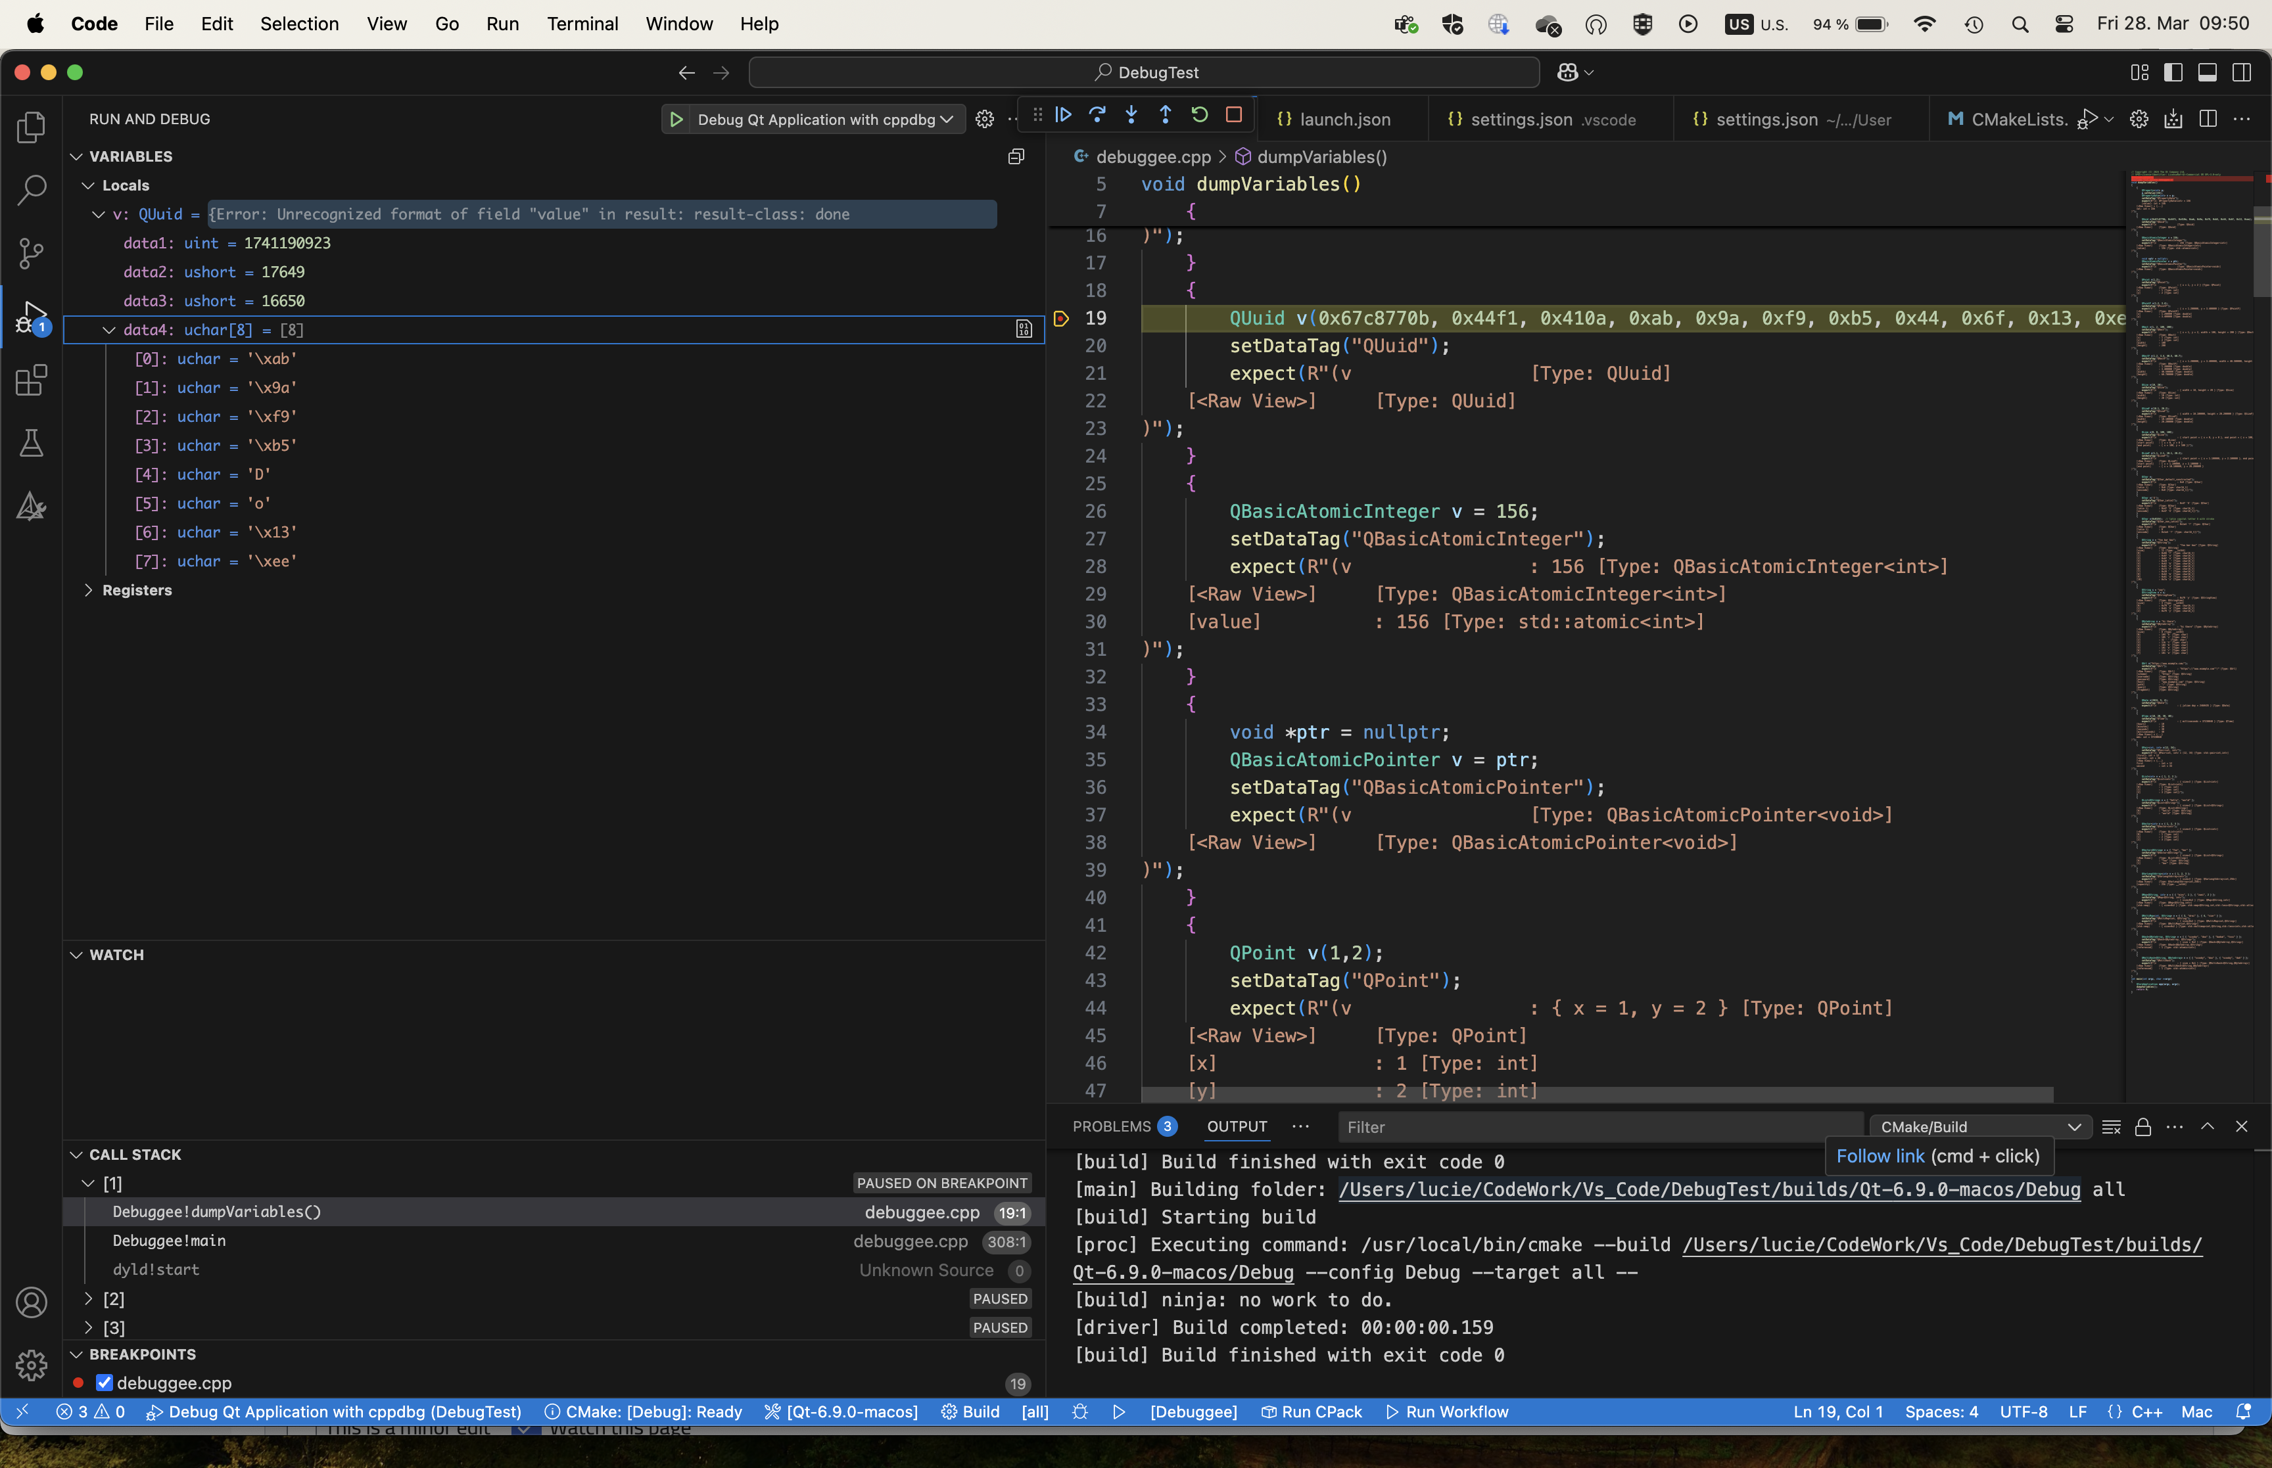2272x1468 pixels.
Task: Open macOS Control Center
Action: click(2064, 24)
